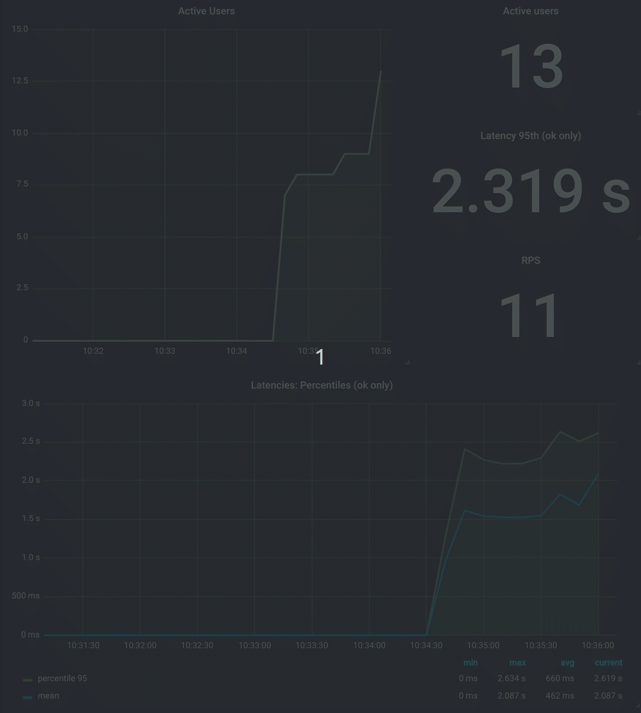Viewport: 641px width, 713px height.
Task: Click the max value 2.087 s in the mean row
Action: click(x=511, y=696)
